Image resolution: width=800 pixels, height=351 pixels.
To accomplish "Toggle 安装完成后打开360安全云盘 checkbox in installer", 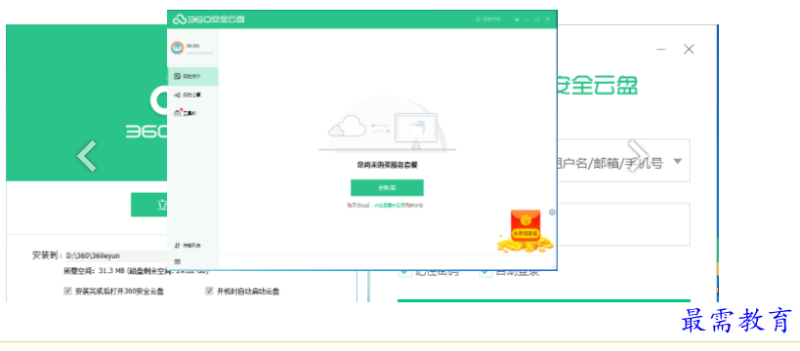I will 67,291.
